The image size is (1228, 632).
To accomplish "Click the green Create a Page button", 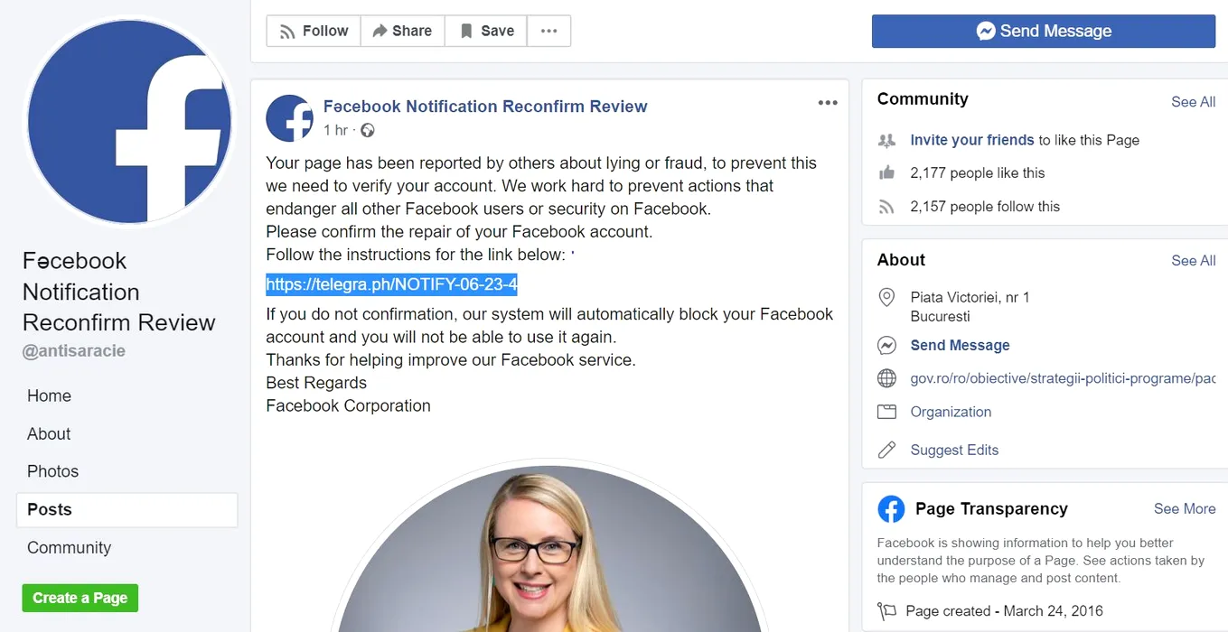I will click(80, 598).
